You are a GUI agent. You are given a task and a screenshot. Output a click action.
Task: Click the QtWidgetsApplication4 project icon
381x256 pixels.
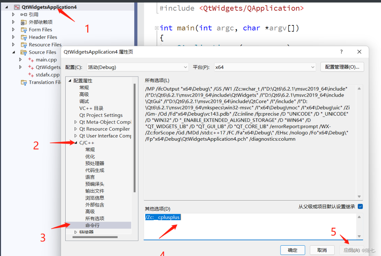click(x=17, y=7)
